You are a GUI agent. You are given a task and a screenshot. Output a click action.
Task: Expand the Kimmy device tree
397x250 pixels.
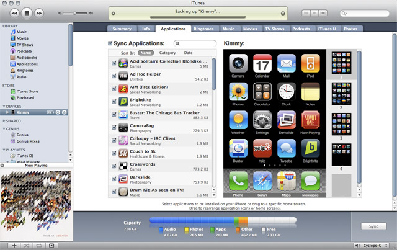(7, 112)
